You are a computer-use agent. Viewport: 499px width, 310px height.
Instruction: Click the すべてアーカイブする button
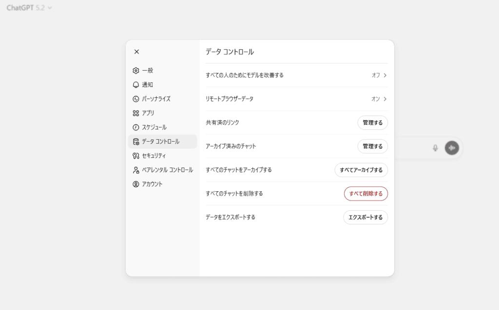pyautogui.click(x=361, y=170)
